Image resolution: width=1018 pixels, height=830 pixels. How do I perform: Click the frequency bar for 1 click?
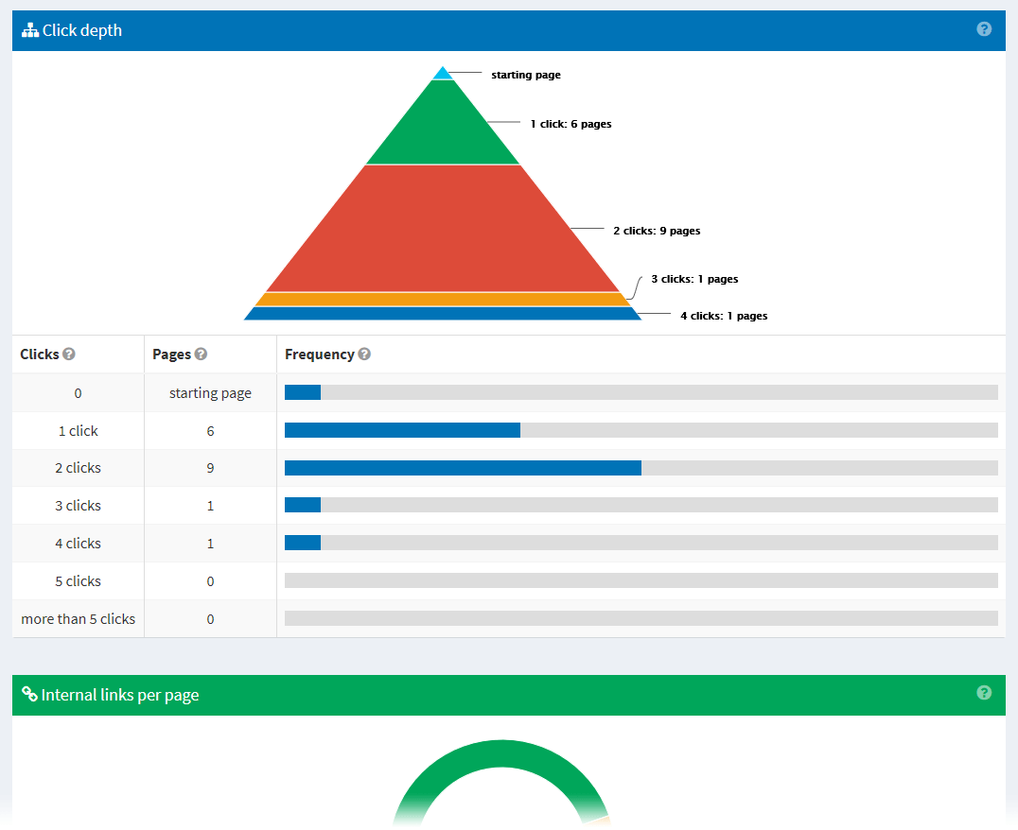(x=402, y=429)
